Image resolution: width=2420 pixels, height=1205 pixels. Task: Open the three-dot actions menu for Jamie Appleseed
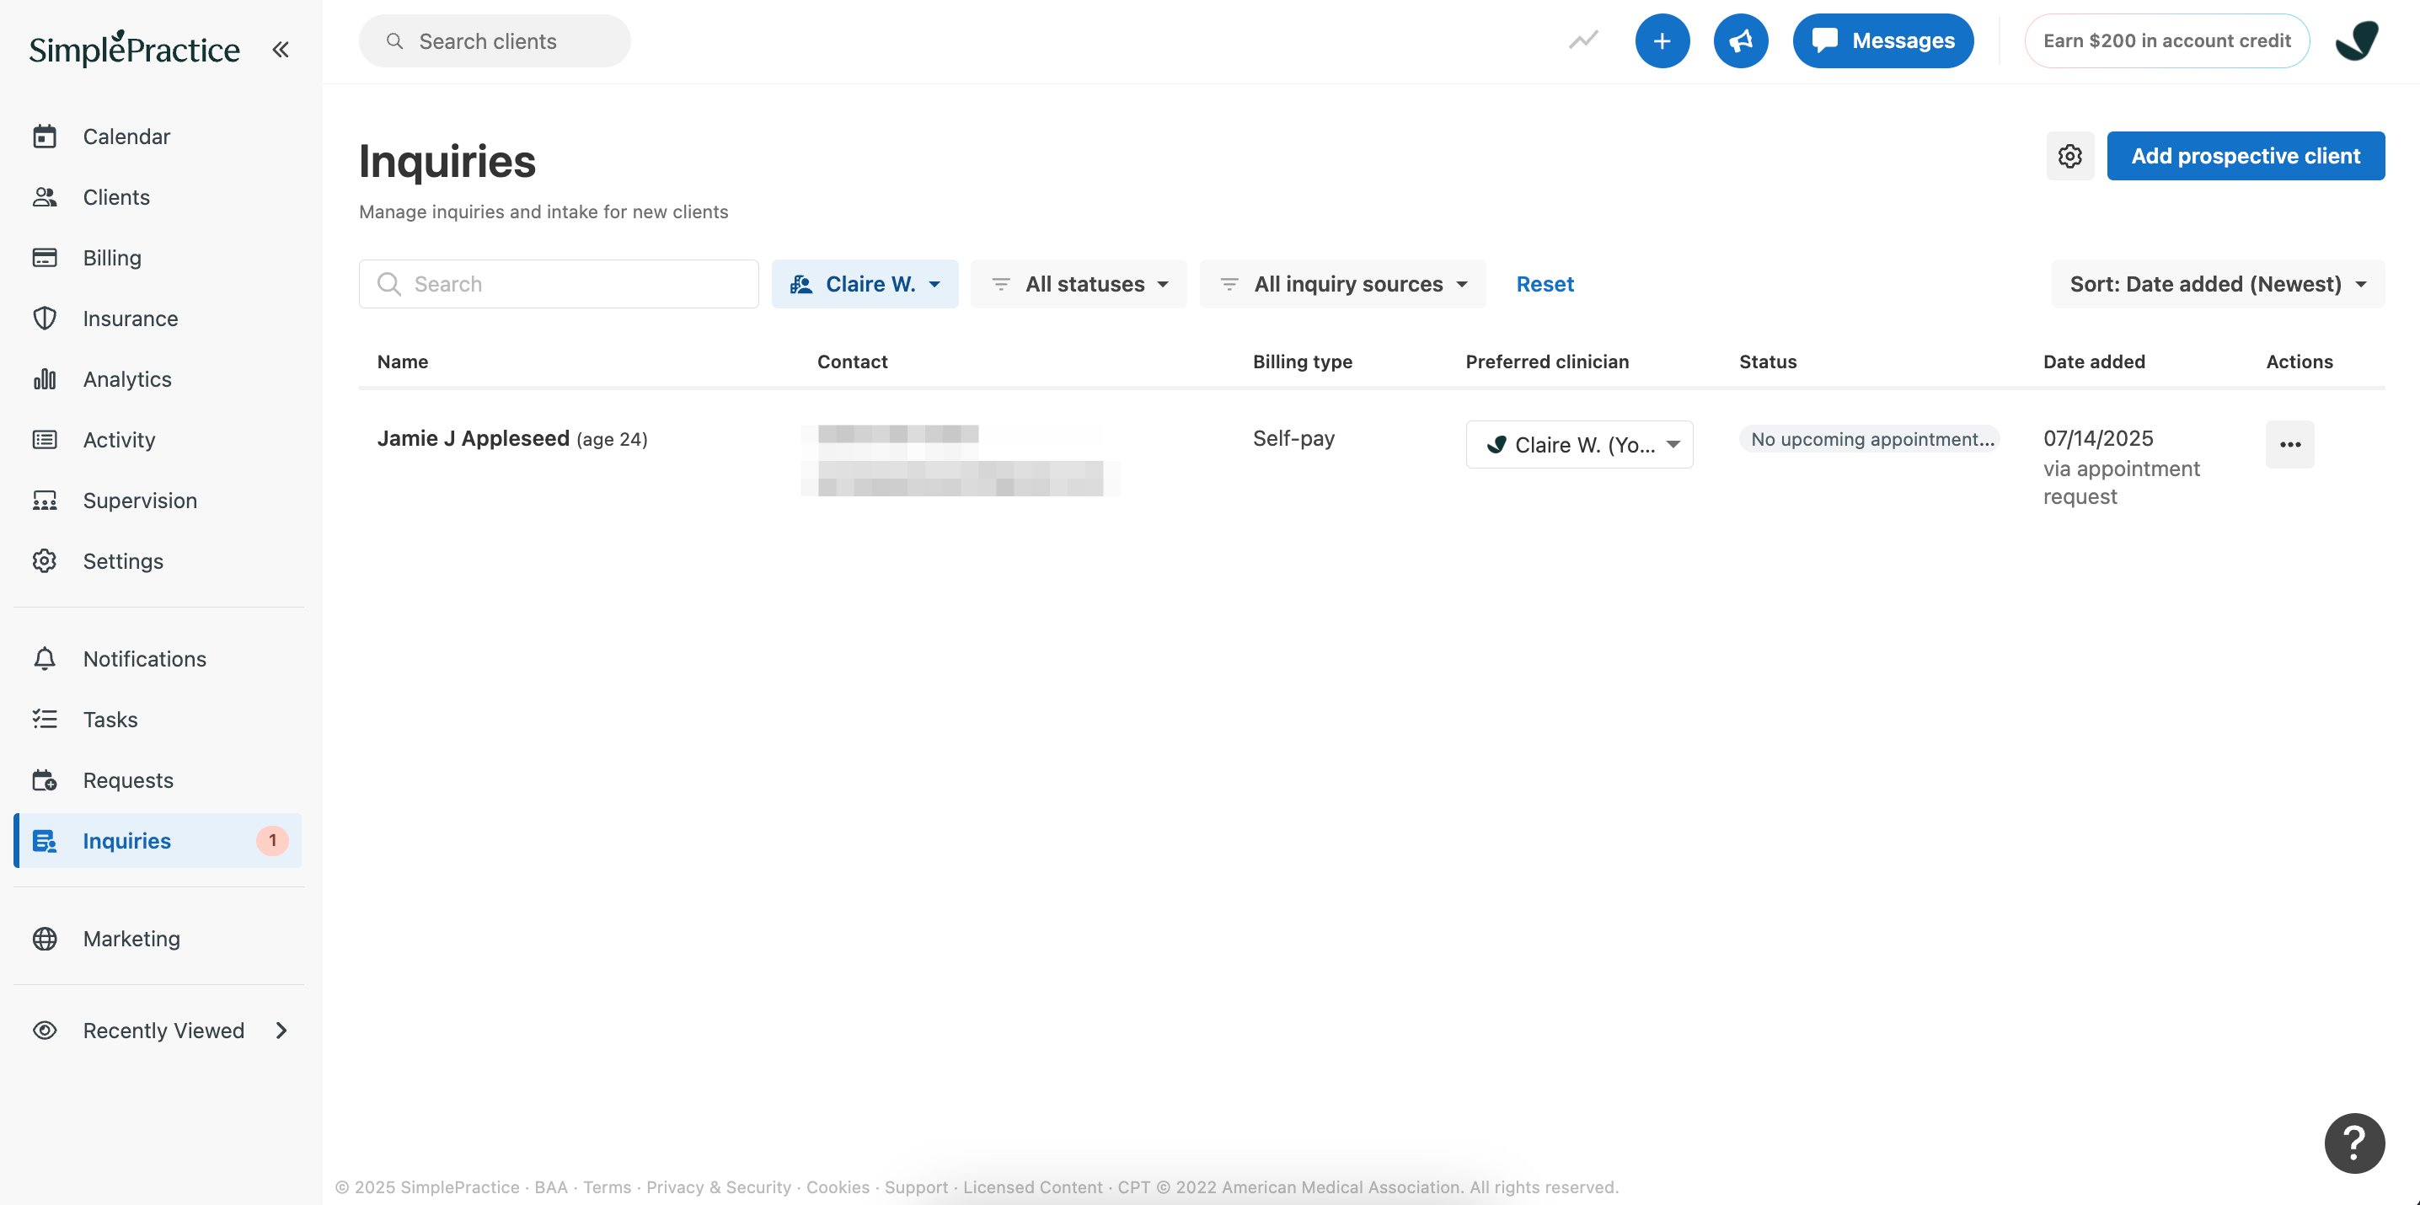click(x=2289, y=444)
